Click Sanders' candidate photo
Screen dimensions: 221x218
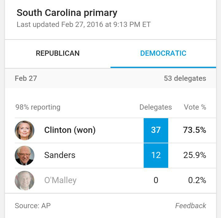point(25,156)
